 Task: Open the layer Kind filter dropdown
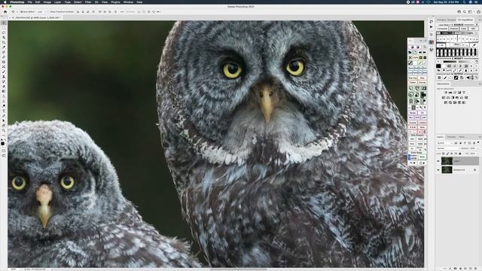click(445, 143)
